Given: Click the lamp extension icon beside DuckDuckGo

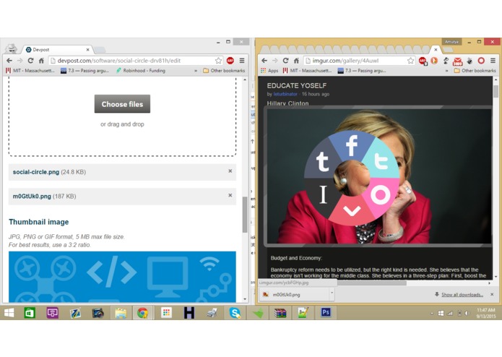Looking at the screenshot, I should point(446,61).
